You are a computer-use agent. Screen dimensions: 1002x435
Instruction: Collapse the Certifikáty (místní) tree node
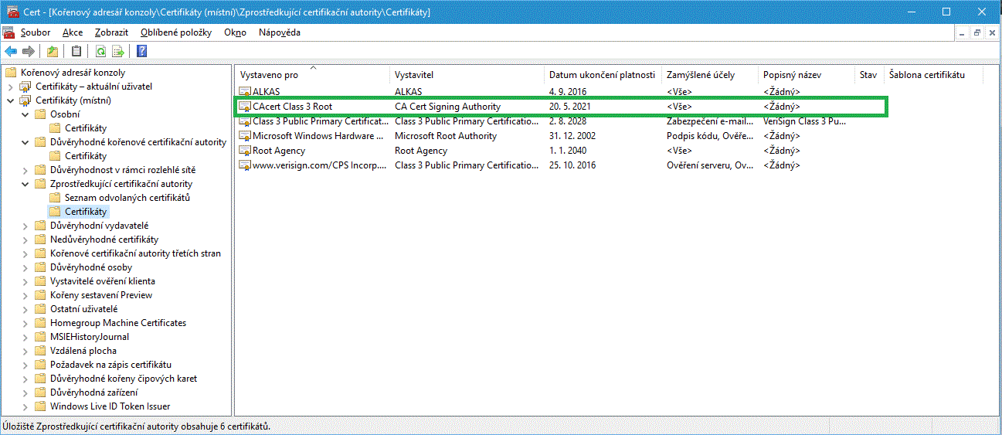coord(11,100)
